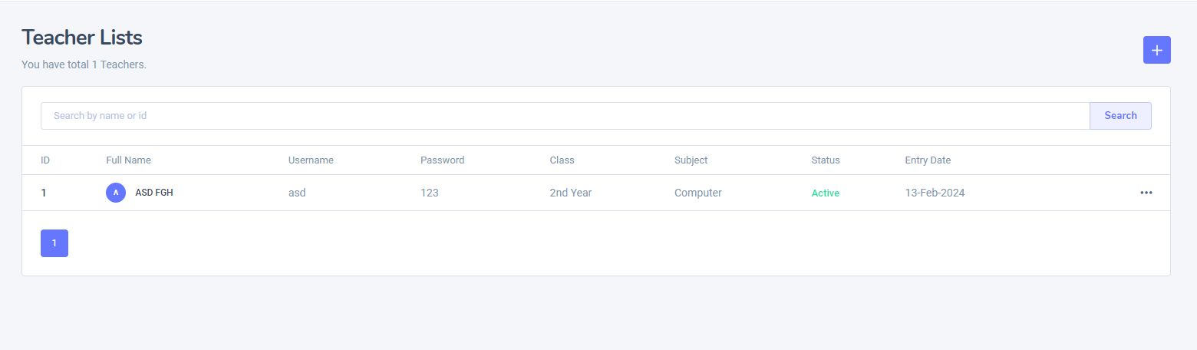
Task: Click the Search button
Action: (x=1120, y=116)
